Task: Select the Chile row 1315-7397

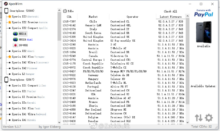Action: click(x=123, y=21)
